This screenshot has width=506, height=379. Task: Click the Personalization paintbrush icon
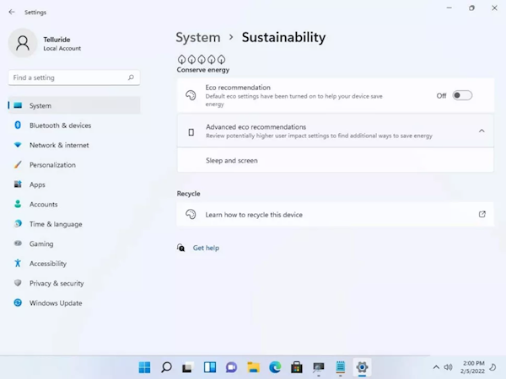click(x=17, y=165)
